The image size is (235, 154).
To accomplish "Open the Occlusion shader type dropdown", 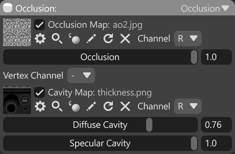I will pos(205,8).
